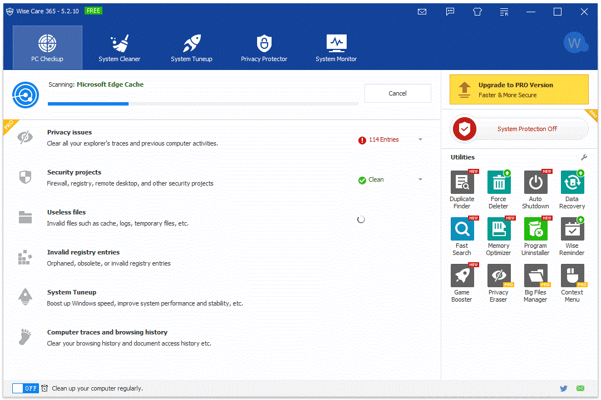Open the title bar menu list icon
601x400 pixels.
coord(504,12)
